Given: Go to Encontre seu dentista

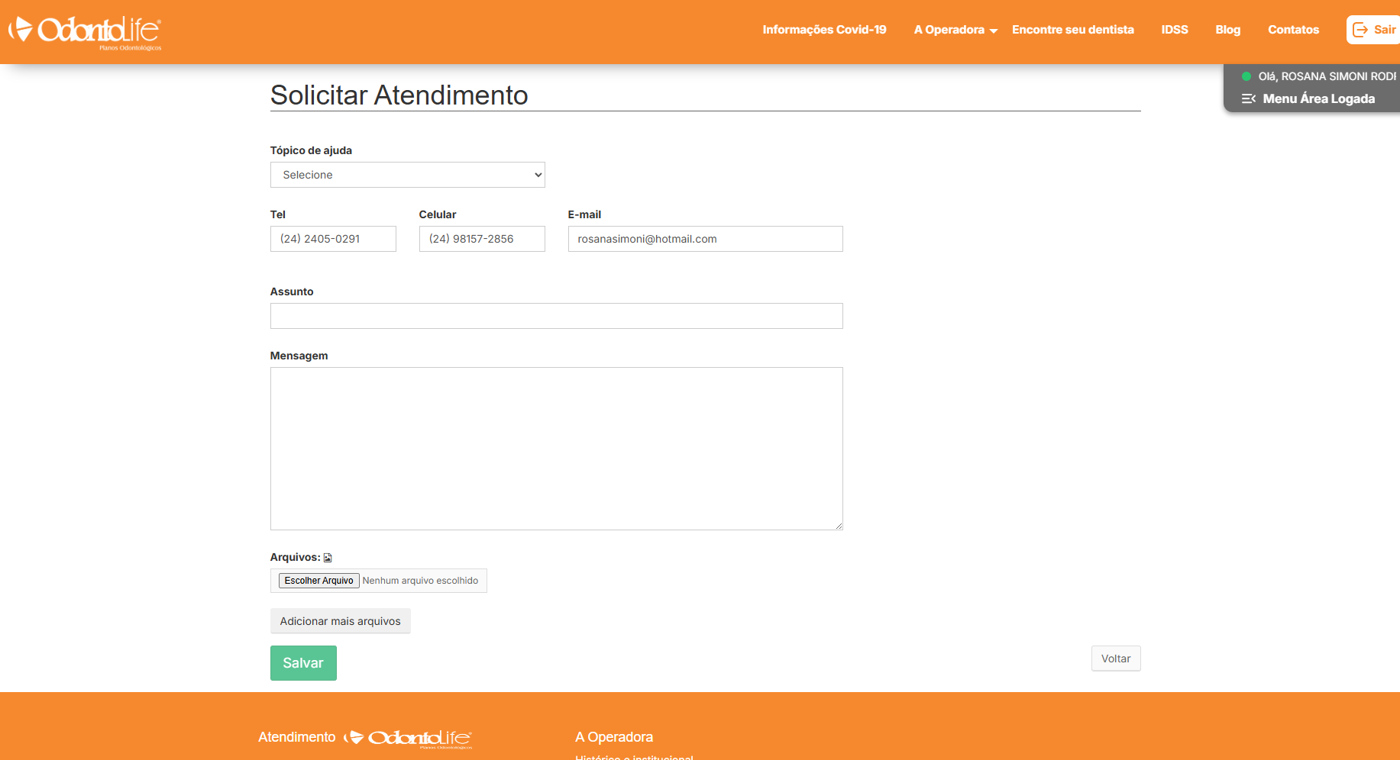Looking at the screenshot, I should pyautogui.click(x=1072, y=30).
